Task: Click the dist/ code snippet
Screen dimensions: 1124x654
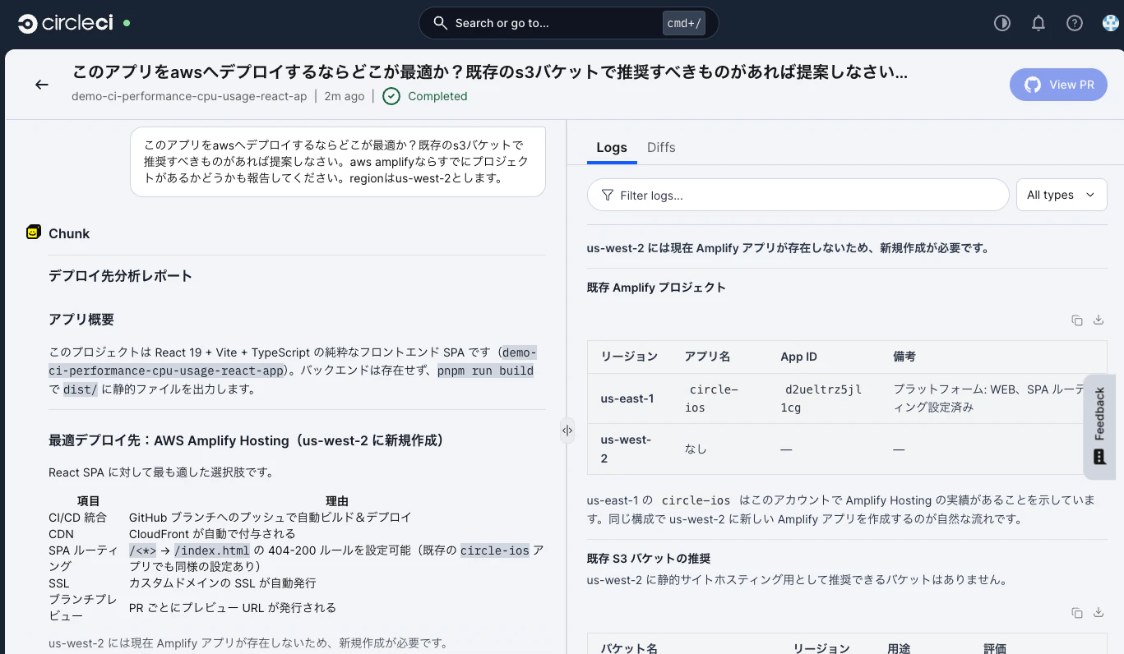Action: tap(81, 389)
